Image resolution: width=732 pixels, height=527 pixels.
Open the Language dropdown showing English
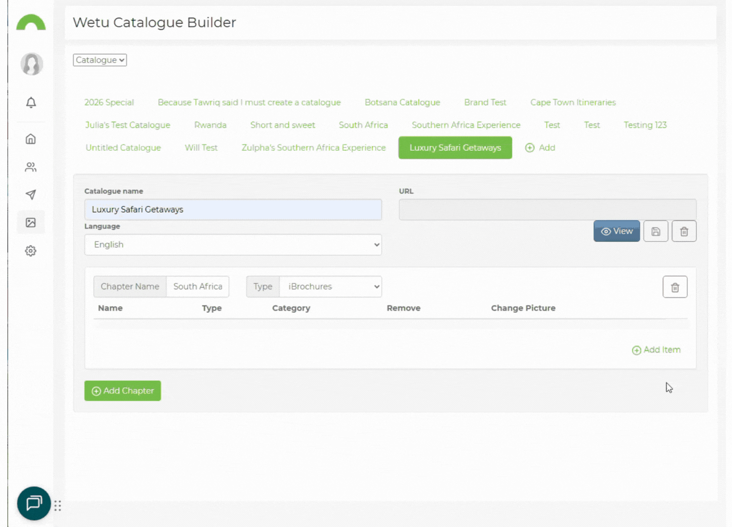pos(233,244)
